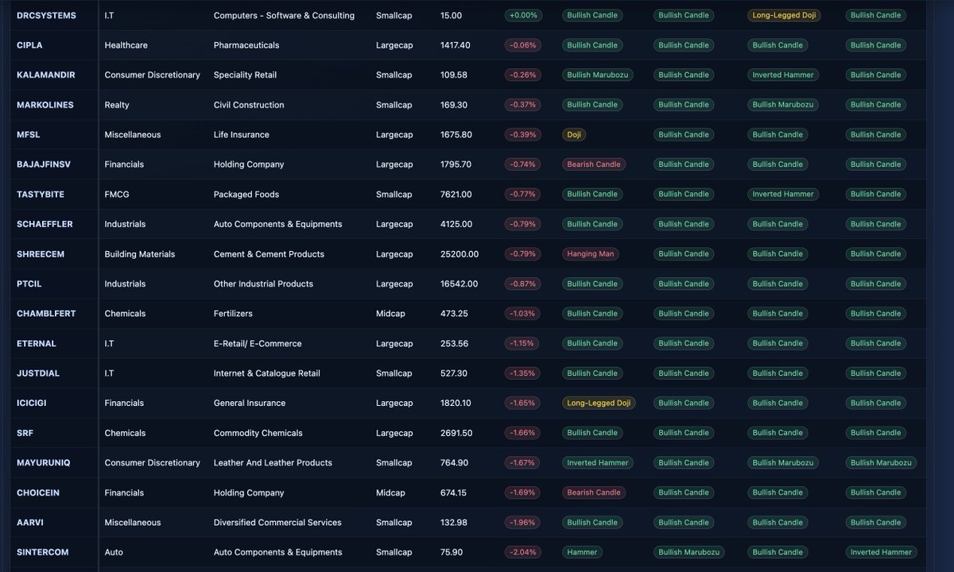Click the Long-Legged Doji badge for DRCSYSTEMS
This screenshot has width=954, height=572.
784,15
